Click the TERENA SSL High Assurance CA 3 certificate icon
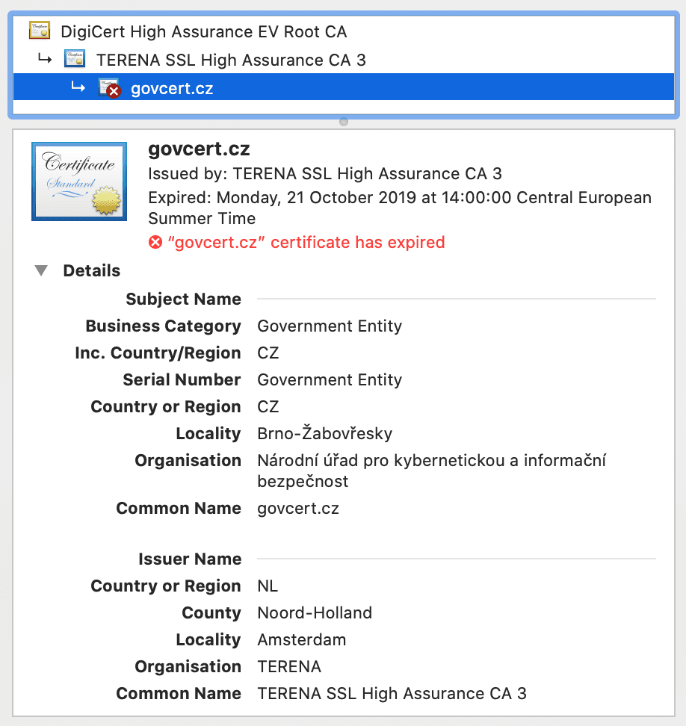The height and width of the screenshot is (726, 686). (x=74, y=60)
